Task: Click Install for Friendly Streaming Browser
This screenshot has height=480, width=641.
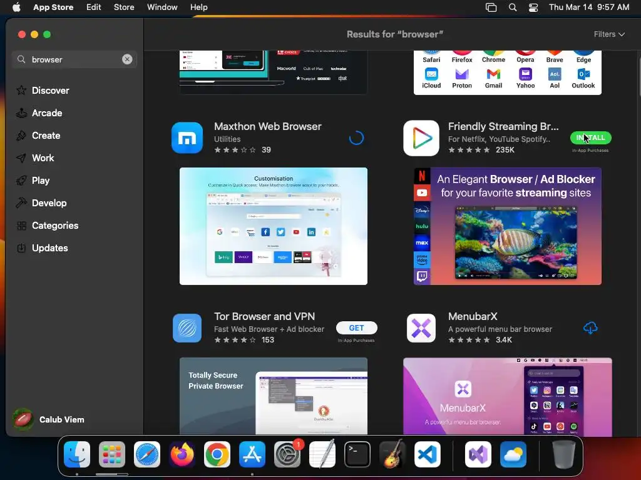Action: [590, 137]
